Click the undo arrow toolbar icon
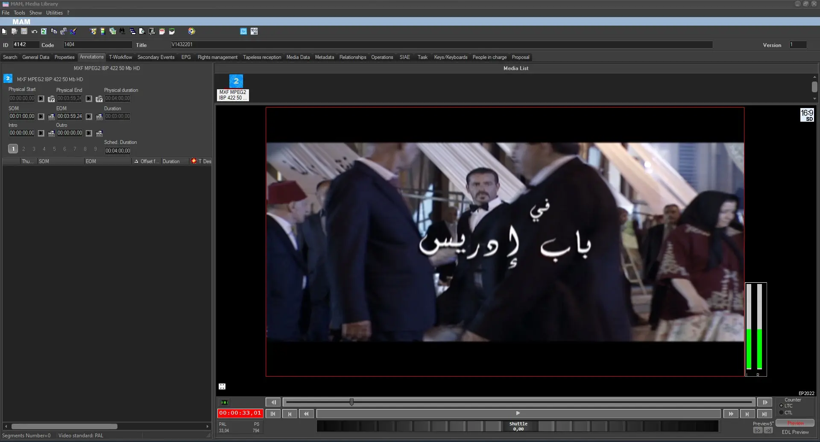820x442 pixels. 34,31
